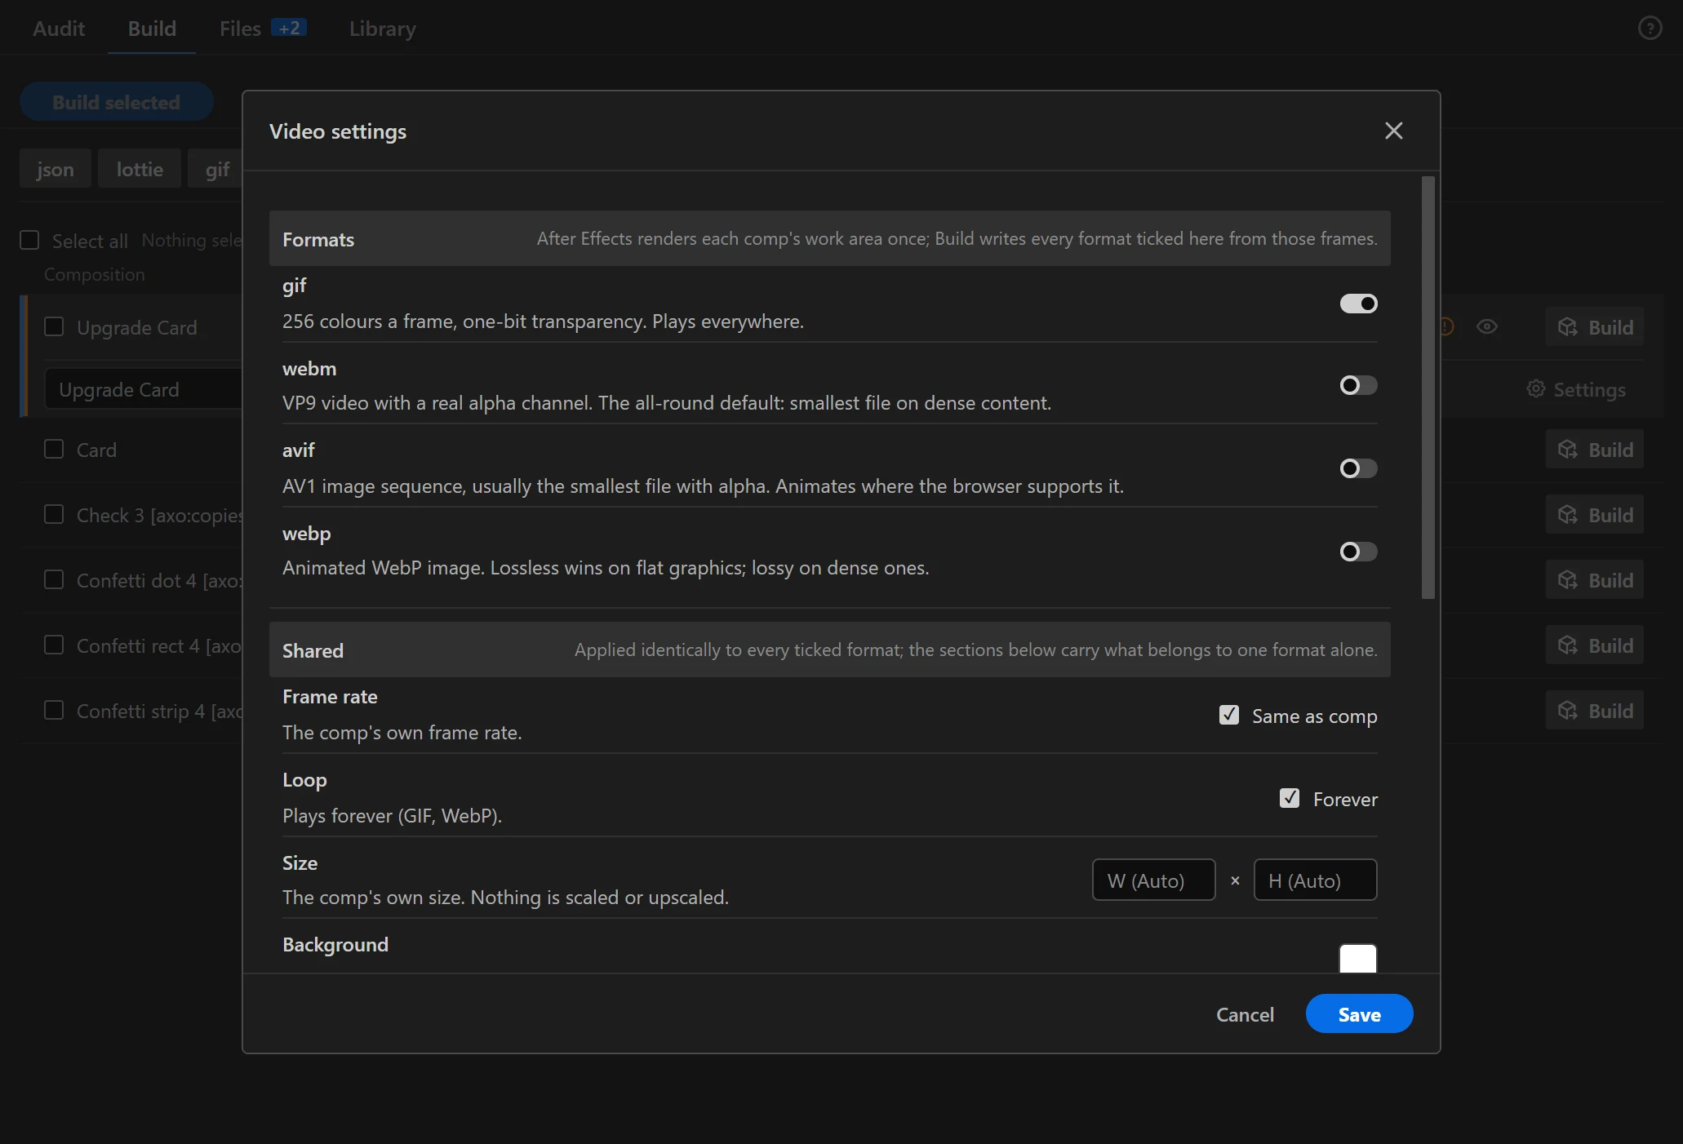Screen dimensions: 1683x1144
Task: Tick the Upgrade Card row checkbox
Action: coord(54,326)
